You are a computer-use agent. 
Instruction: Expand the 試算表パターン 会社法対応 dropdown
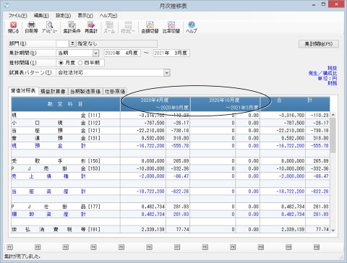click(x=166, y=72)
